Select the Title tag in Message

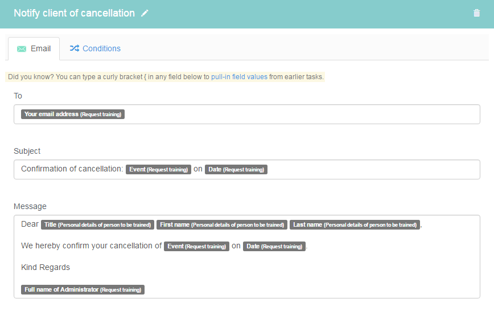(98, 225)
